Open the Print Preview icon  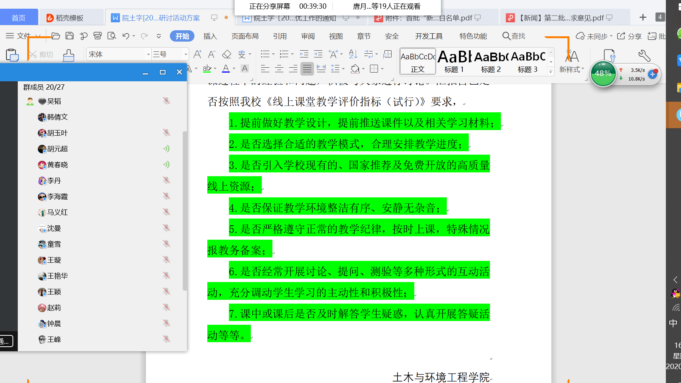coord(112,36)
